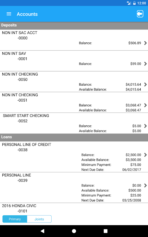148x237 pixels.
Task: Tap the battery status icon
Action: 134,3
